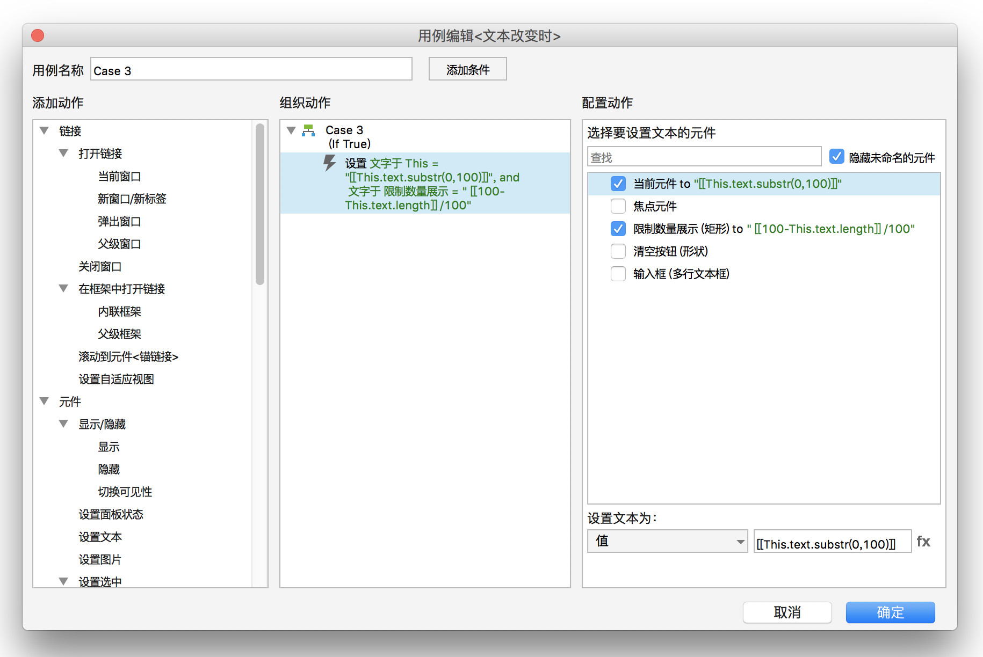Click the red close window button

(38, 35)
